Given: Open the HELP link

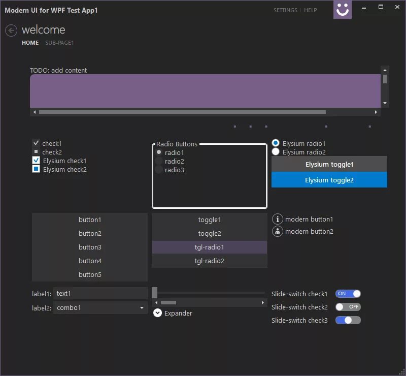Looking at the screenshot, I should (x=310, y=10).
